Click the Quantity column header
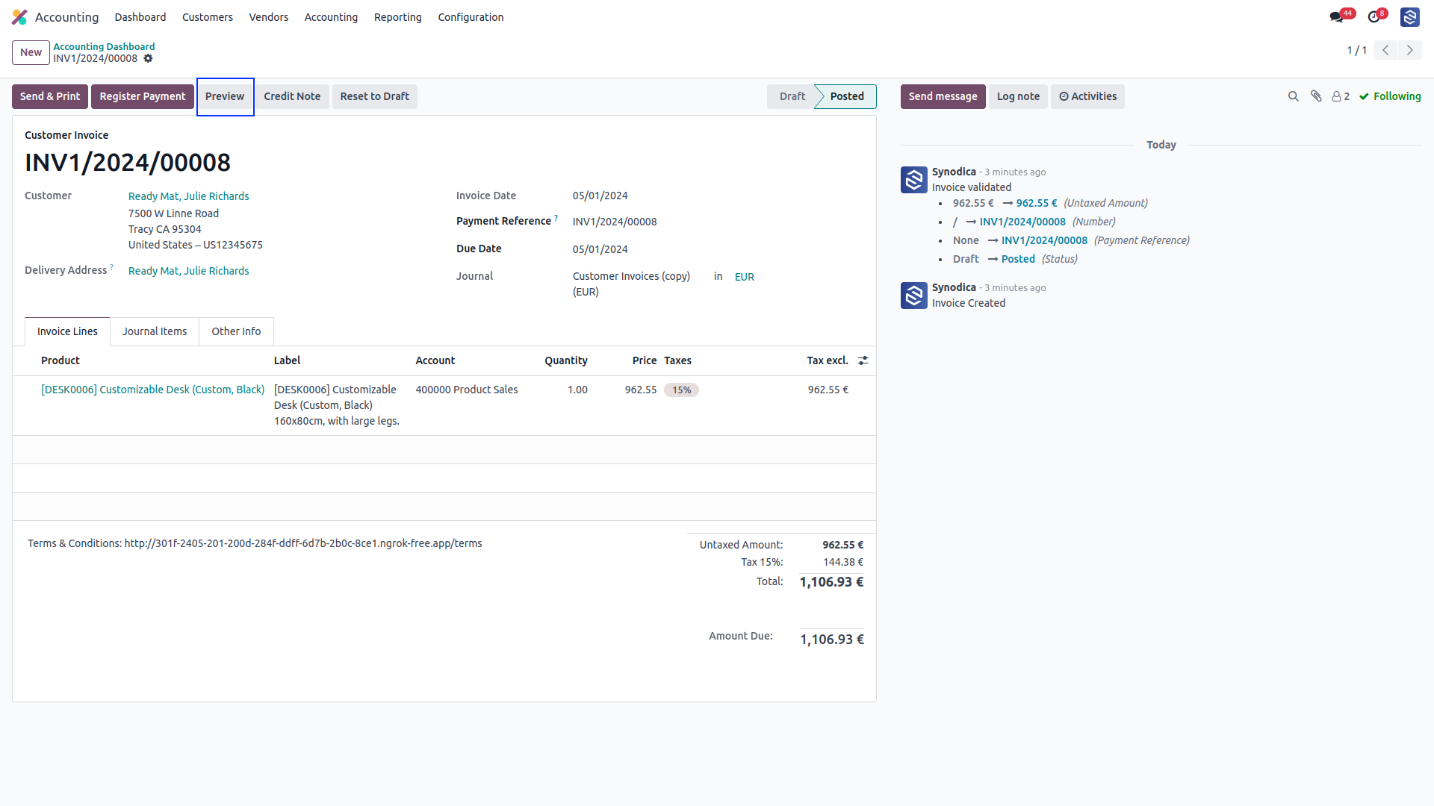The height and width of the screenshot is (806, 1434). (x=566, y=360)
